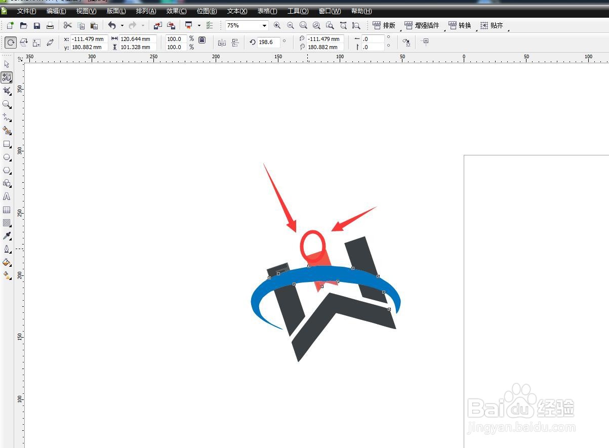Screen dimensions: 609x448
Task: Open the 视图(V) menu
Action: (x=86, y=11)
